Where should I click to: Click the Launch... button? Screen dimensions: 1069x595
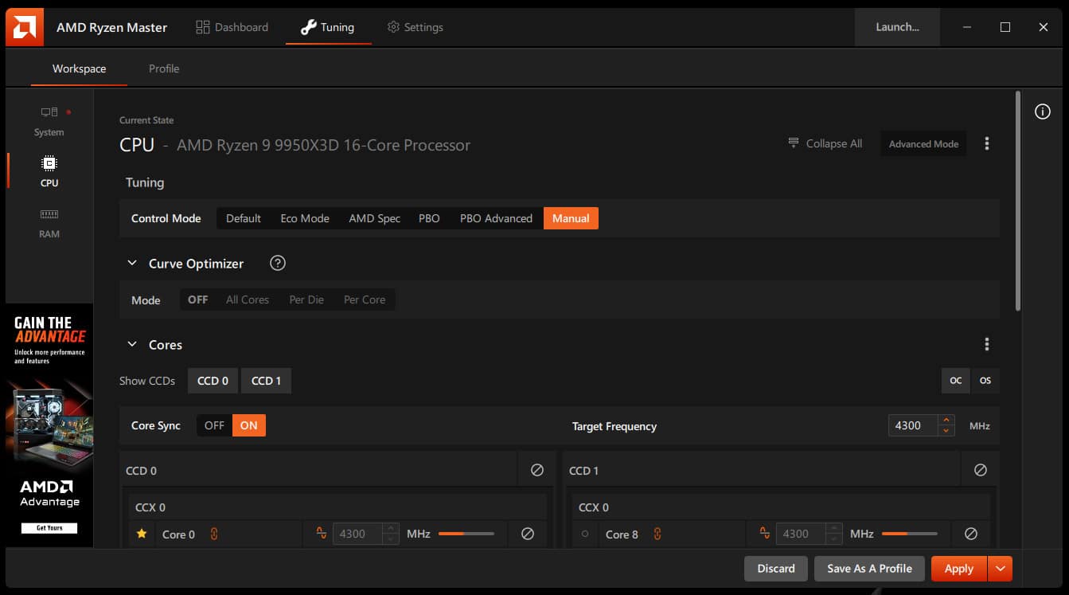tap(897, 27)
